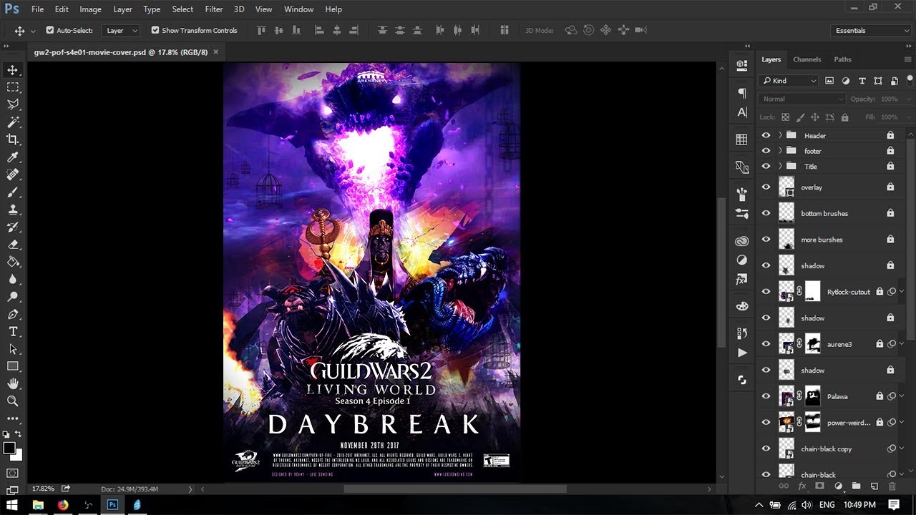Image resolution: width=916 pixels, height=515 pixels.
Task: Toggle the Auto-Select checkbox
Action: coord(50,30)
